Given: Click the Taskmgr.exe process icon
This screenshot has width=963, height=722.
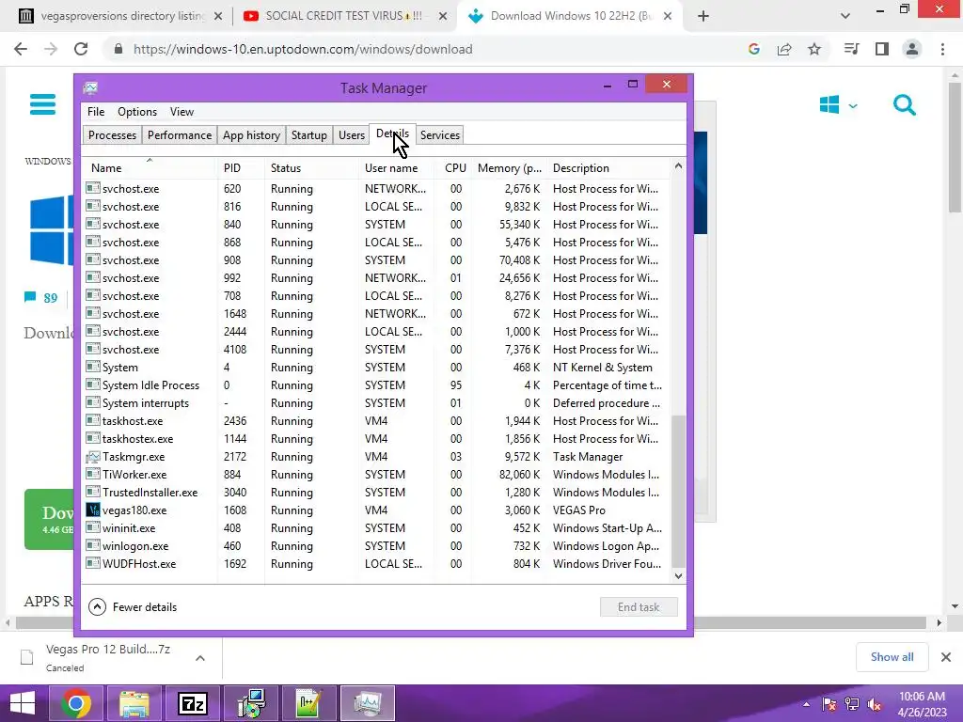Looking at the screenshot, I should (x=93, y=456).
